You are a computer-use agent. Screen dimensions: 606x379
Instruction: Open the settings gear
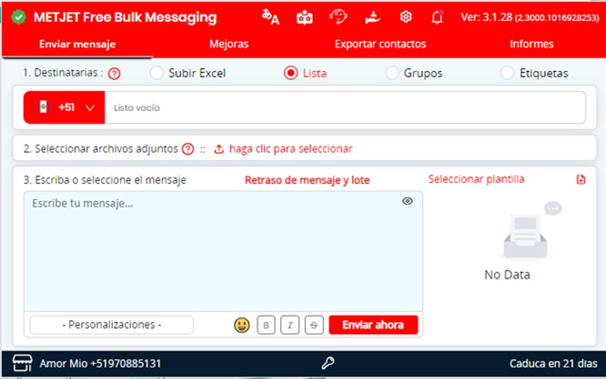coord(405,18)
